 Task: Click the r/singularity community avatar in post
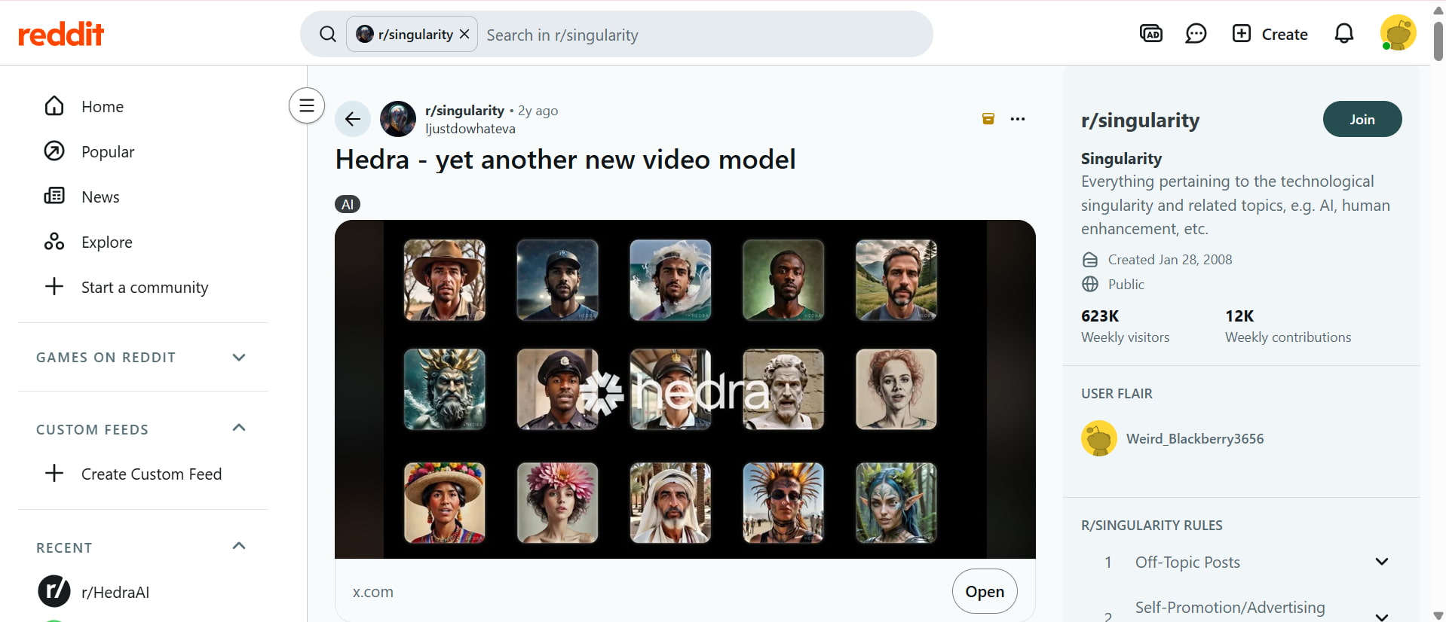click(x=398, y=119)
